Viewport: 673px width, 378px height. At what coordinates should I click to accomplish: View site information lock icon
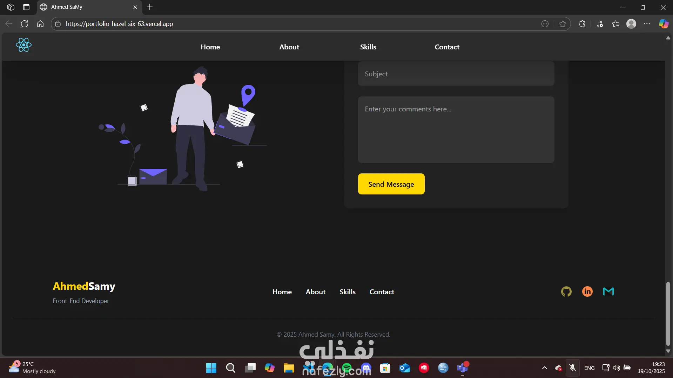pyautogui.click(x=58, y=24)
